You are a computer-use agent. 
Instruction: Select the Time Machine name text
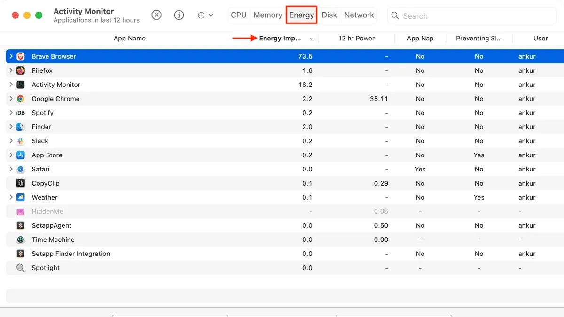coord(53,240)
